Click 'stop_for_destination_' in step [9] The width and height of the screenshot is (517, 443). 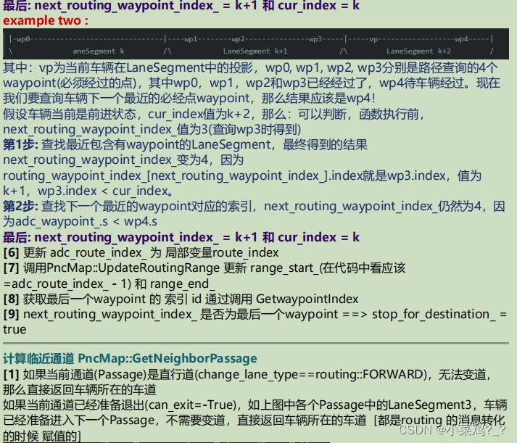pyautogui.click(x=434, y=315)
